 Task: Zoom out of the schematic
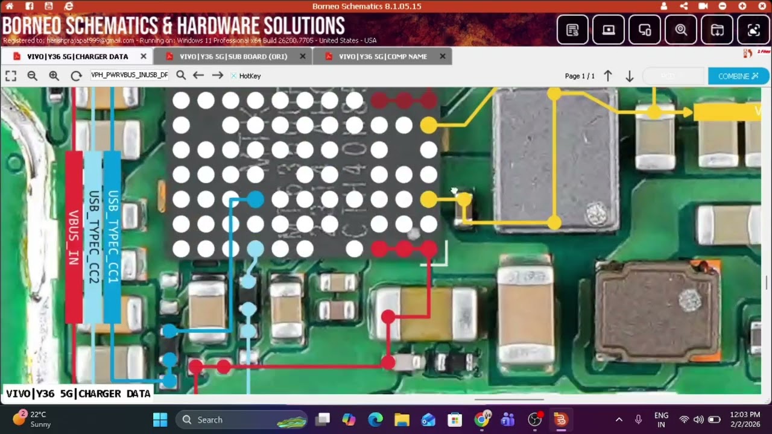pos(33,76)
